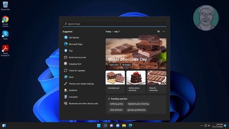Open Email and accounts settings
229x129 pixels.
point(82,57)
